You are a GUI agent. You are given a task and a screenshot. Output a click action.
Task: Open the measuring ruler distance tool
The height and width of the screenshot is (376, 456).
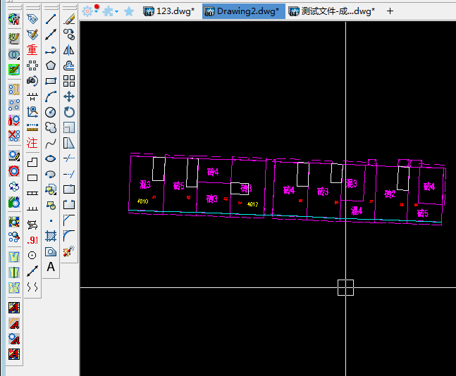pyautogui.click(x=32, y=127)
